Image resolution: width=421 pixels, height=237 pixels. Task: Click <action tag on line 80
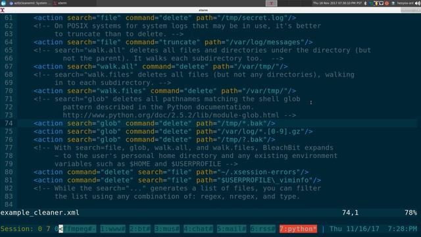48,172
